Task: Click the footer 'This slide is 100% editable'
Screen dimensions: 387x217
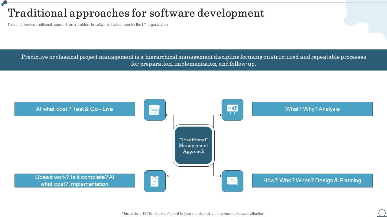Action: 193,213
